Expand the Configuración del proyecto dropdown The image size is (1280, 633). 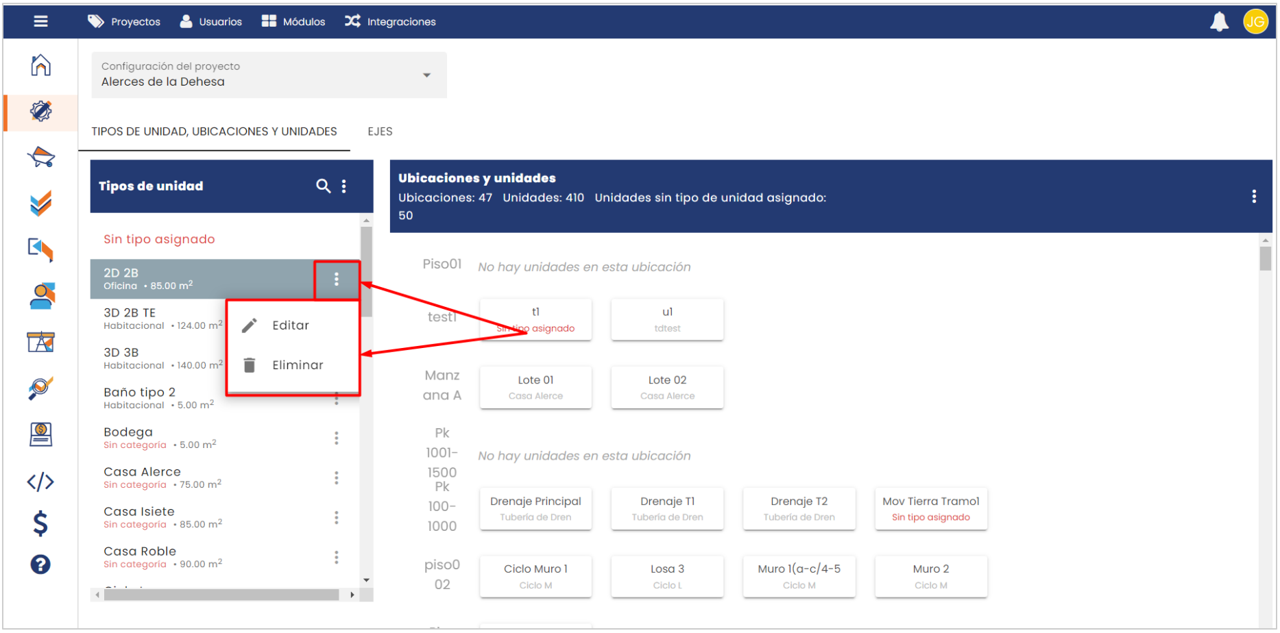coord(426,75)
